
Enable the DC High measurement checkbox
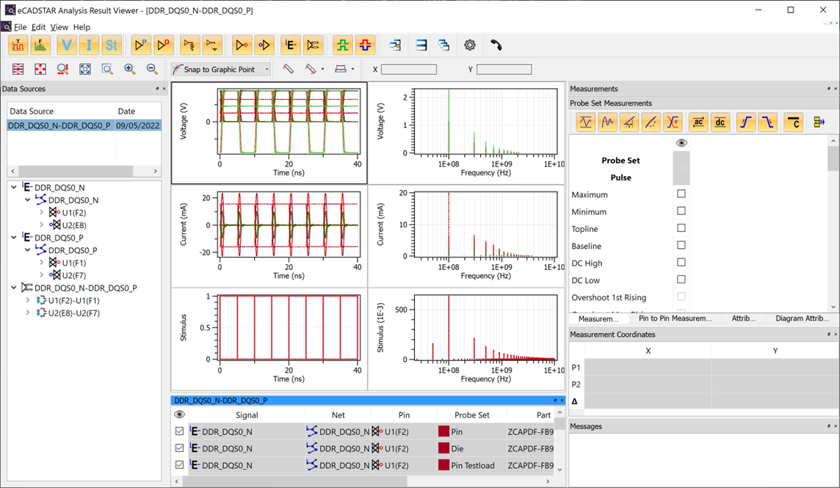pyautogui.click(x=681, y=263)
